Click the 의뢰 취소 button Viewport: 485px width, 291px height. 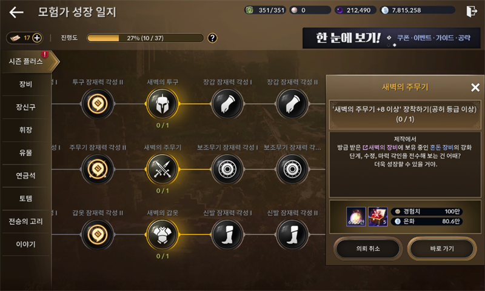[368, 249]
